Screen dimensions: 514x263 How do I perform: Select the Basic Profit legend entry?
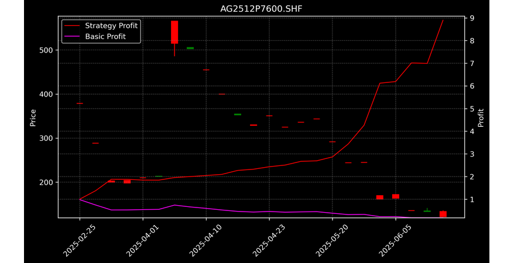(95, 36)
